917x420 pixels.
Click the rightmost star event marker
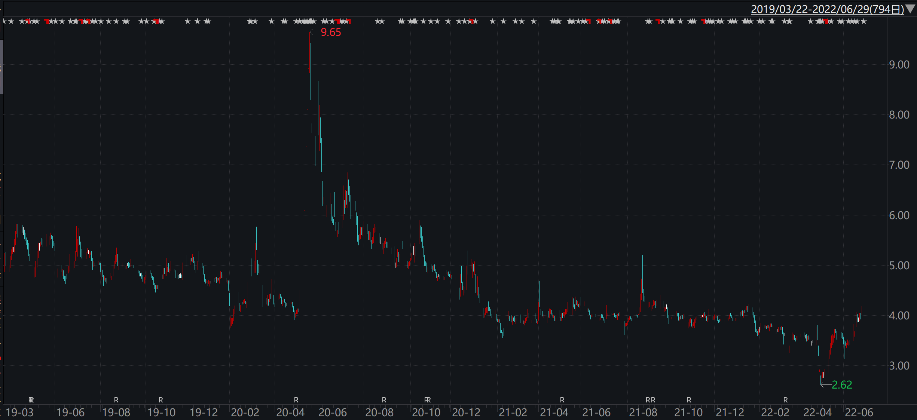point(863,21)
